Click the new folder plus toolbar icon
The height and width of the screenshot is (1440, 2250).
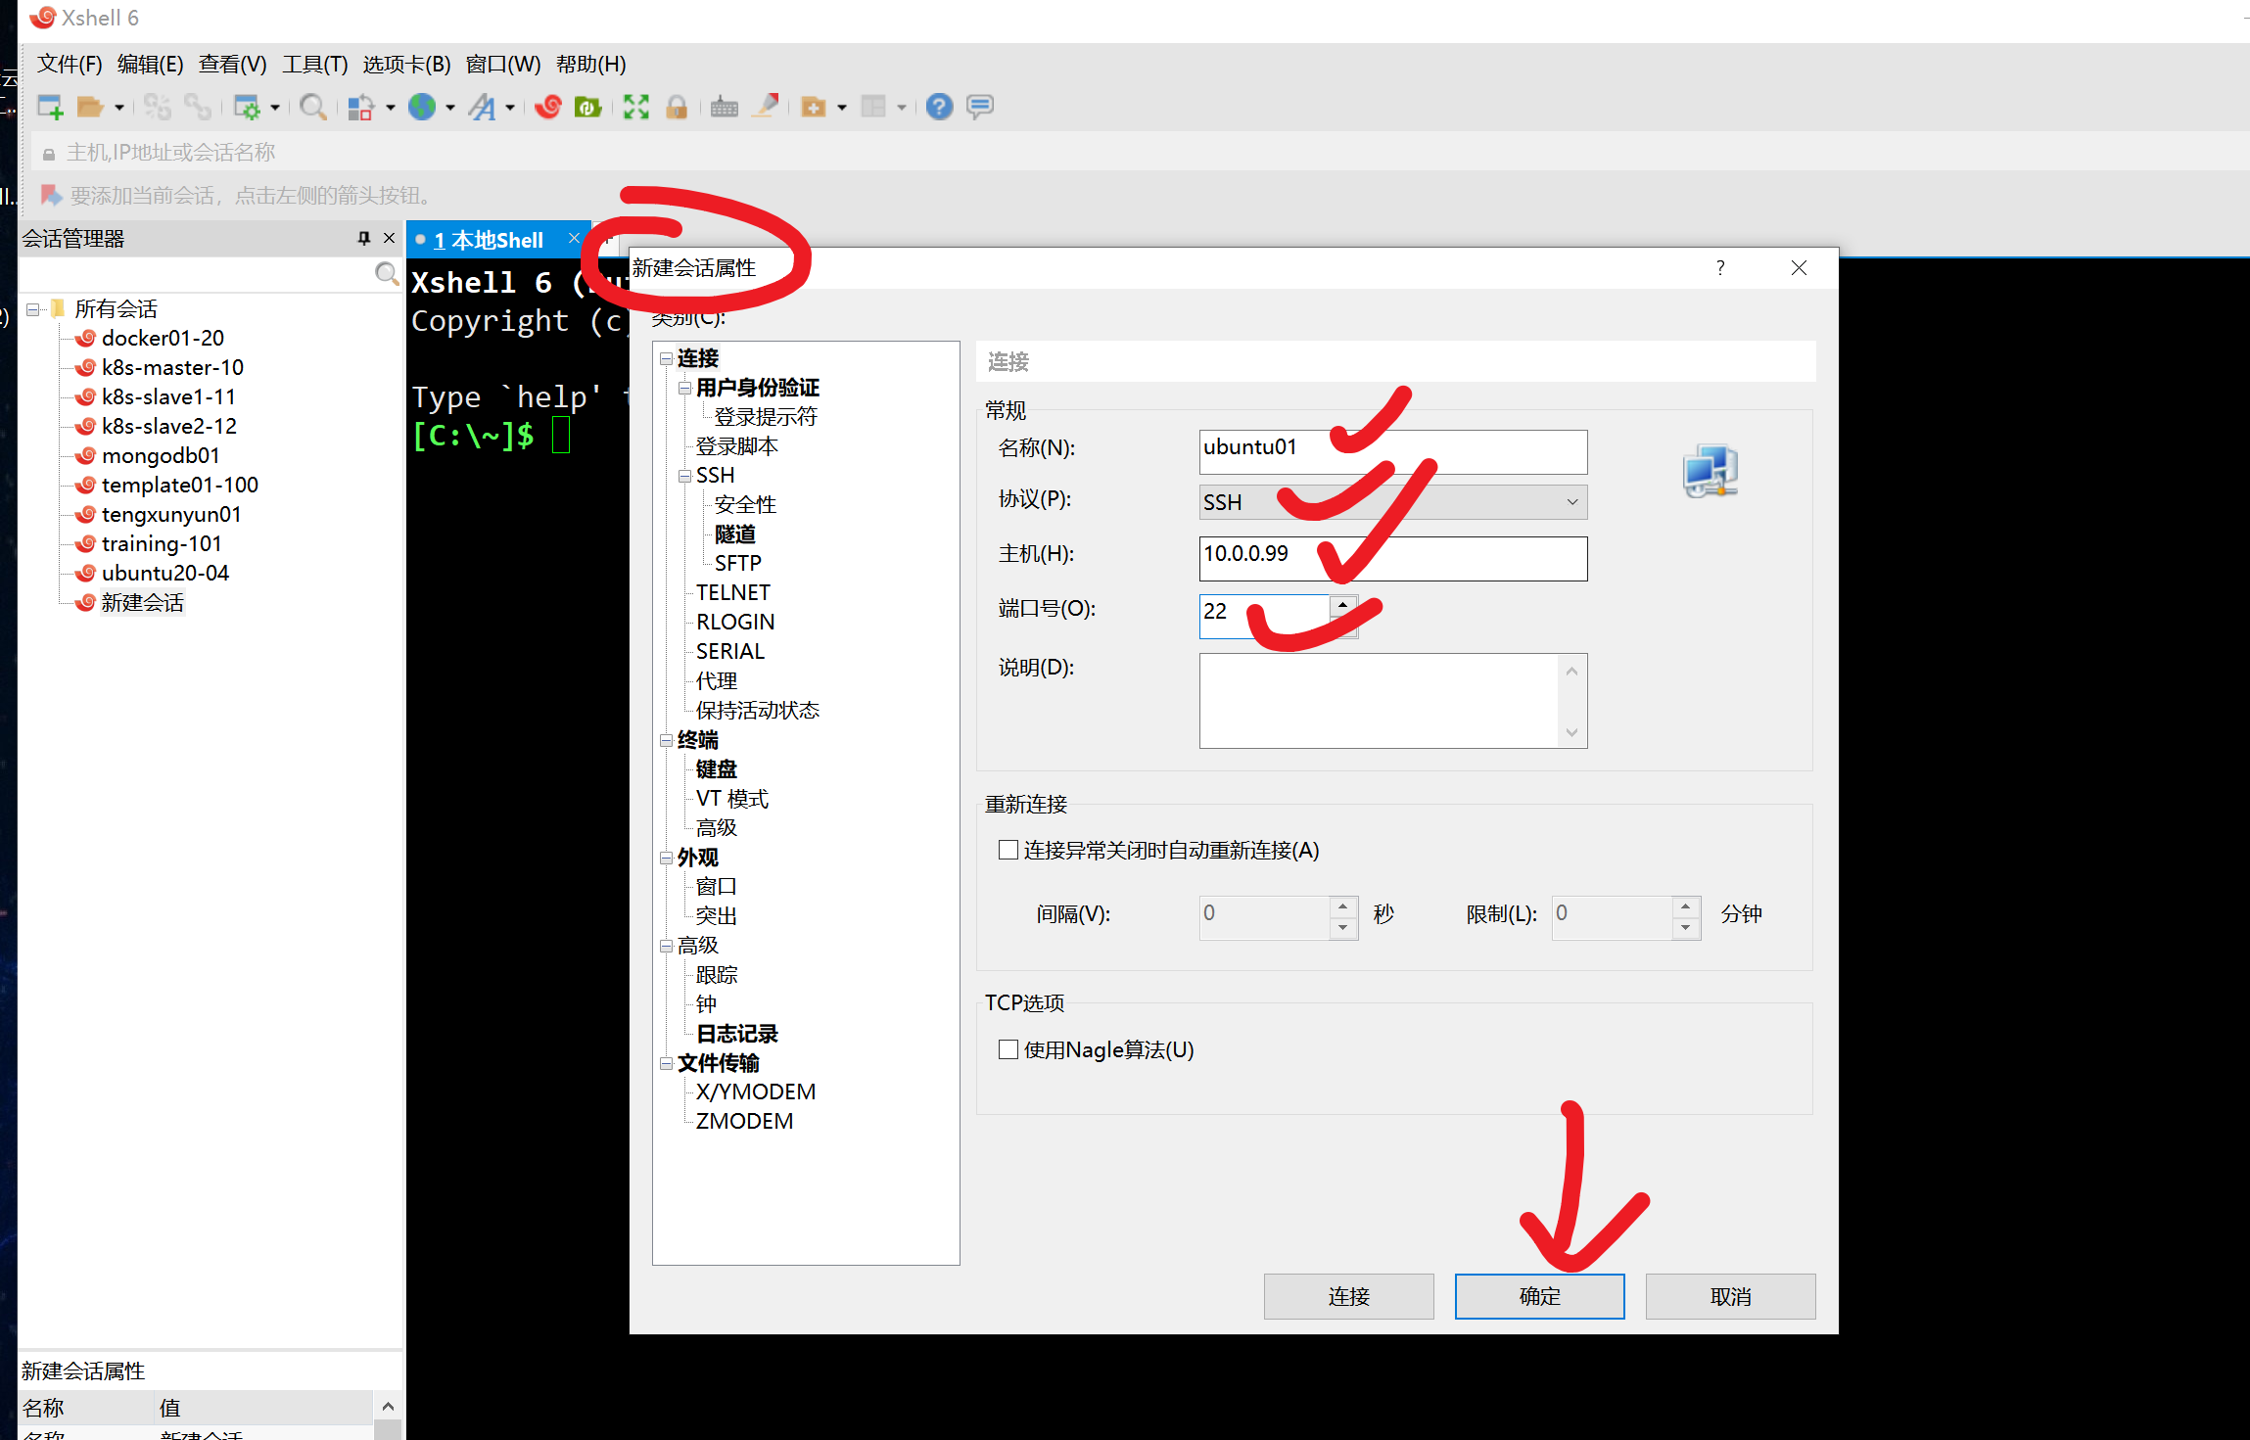tap(814, 107)
